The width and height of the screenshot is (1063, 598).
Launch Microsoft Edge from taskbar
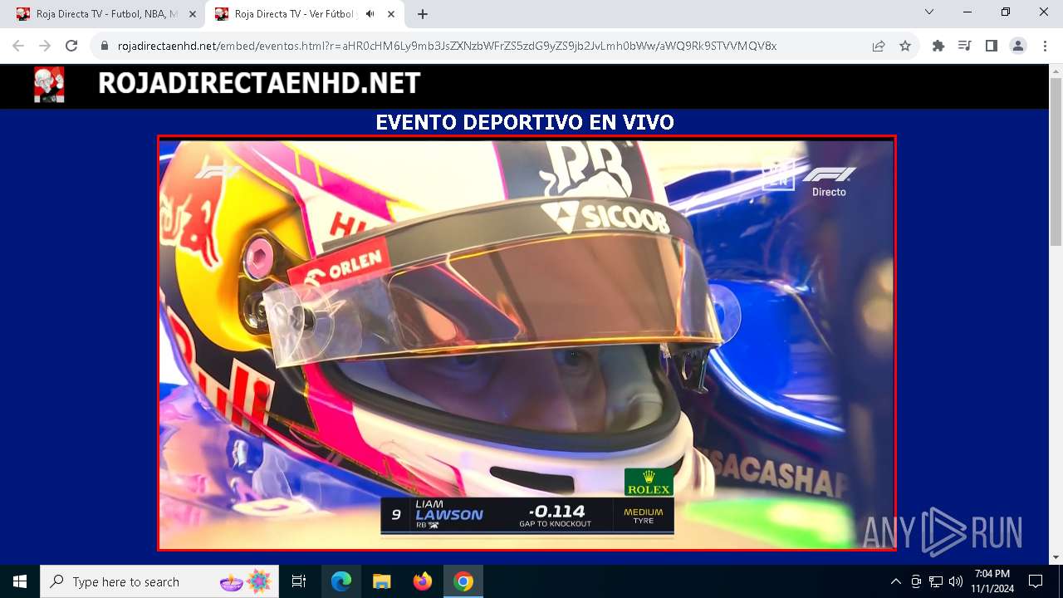[x=341, y=581]
